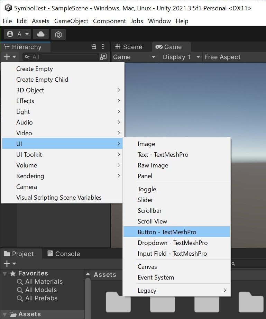Viewport: 266px width, 319px height.
Task: Create a UI Image
Action: [x=176, y=144]
